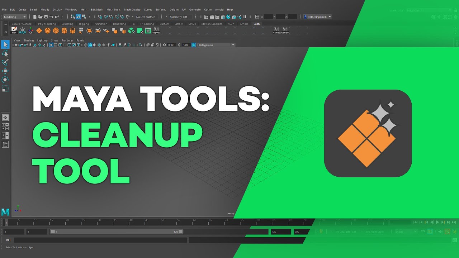The height and width of the screenshot is (258, 459).
Task: Open the Mesh Tools menu
Action: click(x=114, y=10)
